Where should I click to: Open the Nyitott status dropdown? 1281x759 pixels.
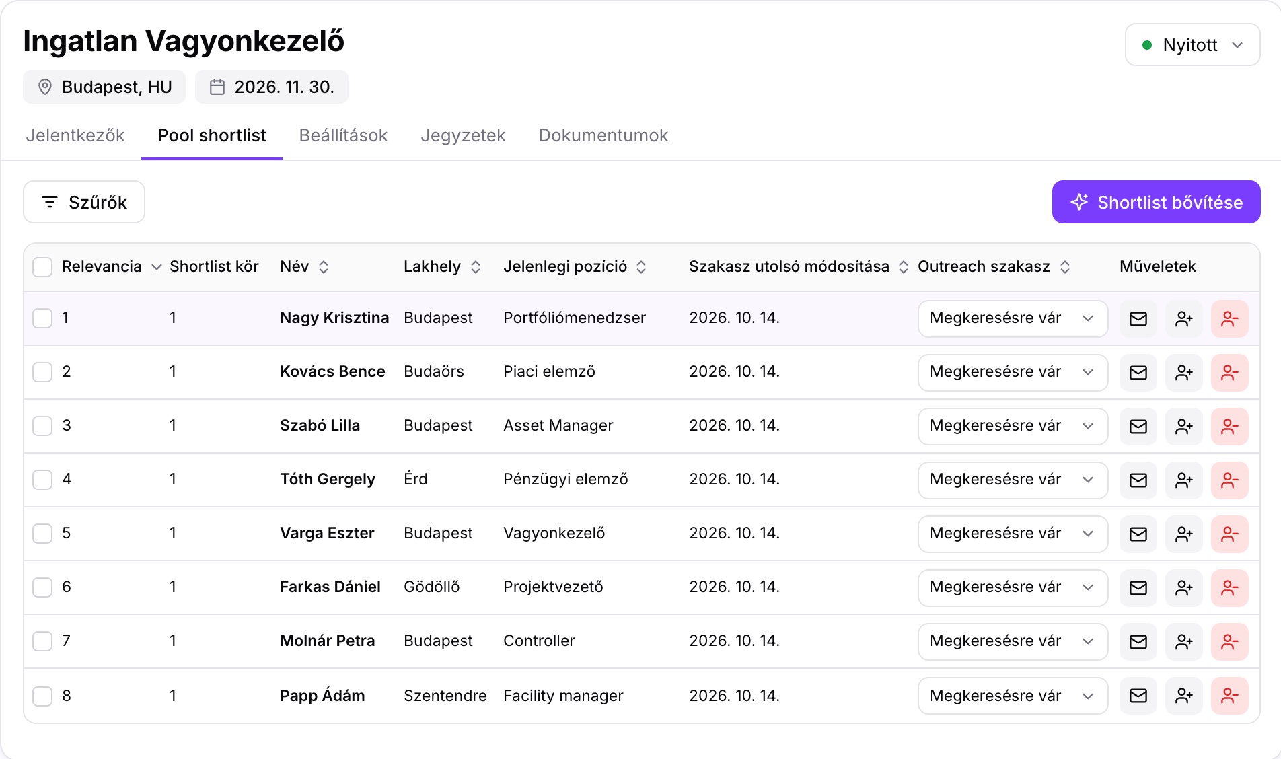click(x=1192, y=45)
